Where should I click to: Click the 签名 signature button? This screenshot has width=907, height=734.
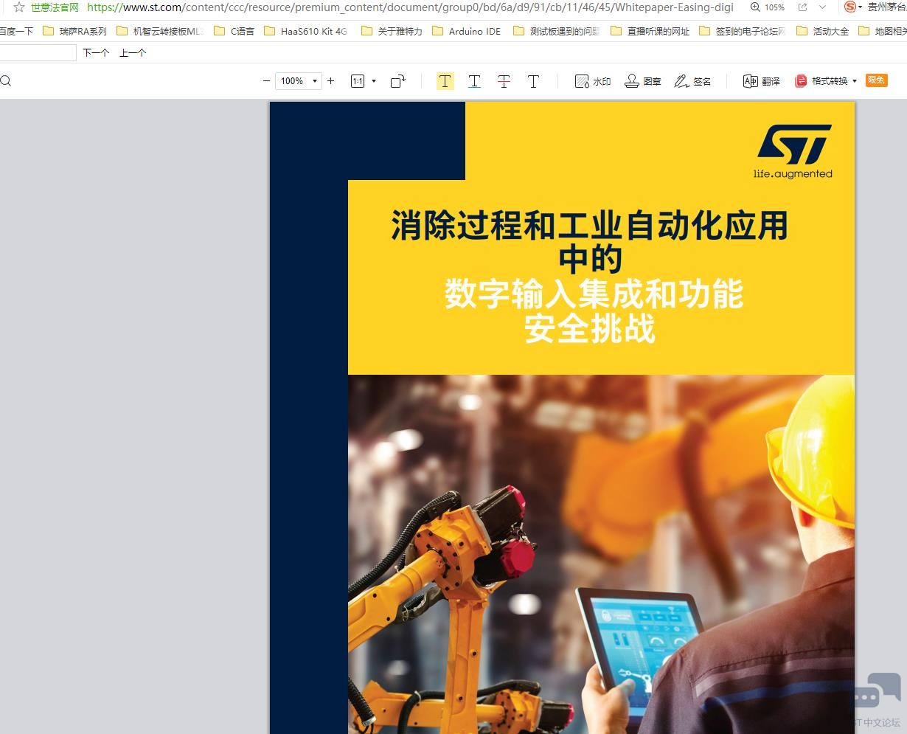693,81
